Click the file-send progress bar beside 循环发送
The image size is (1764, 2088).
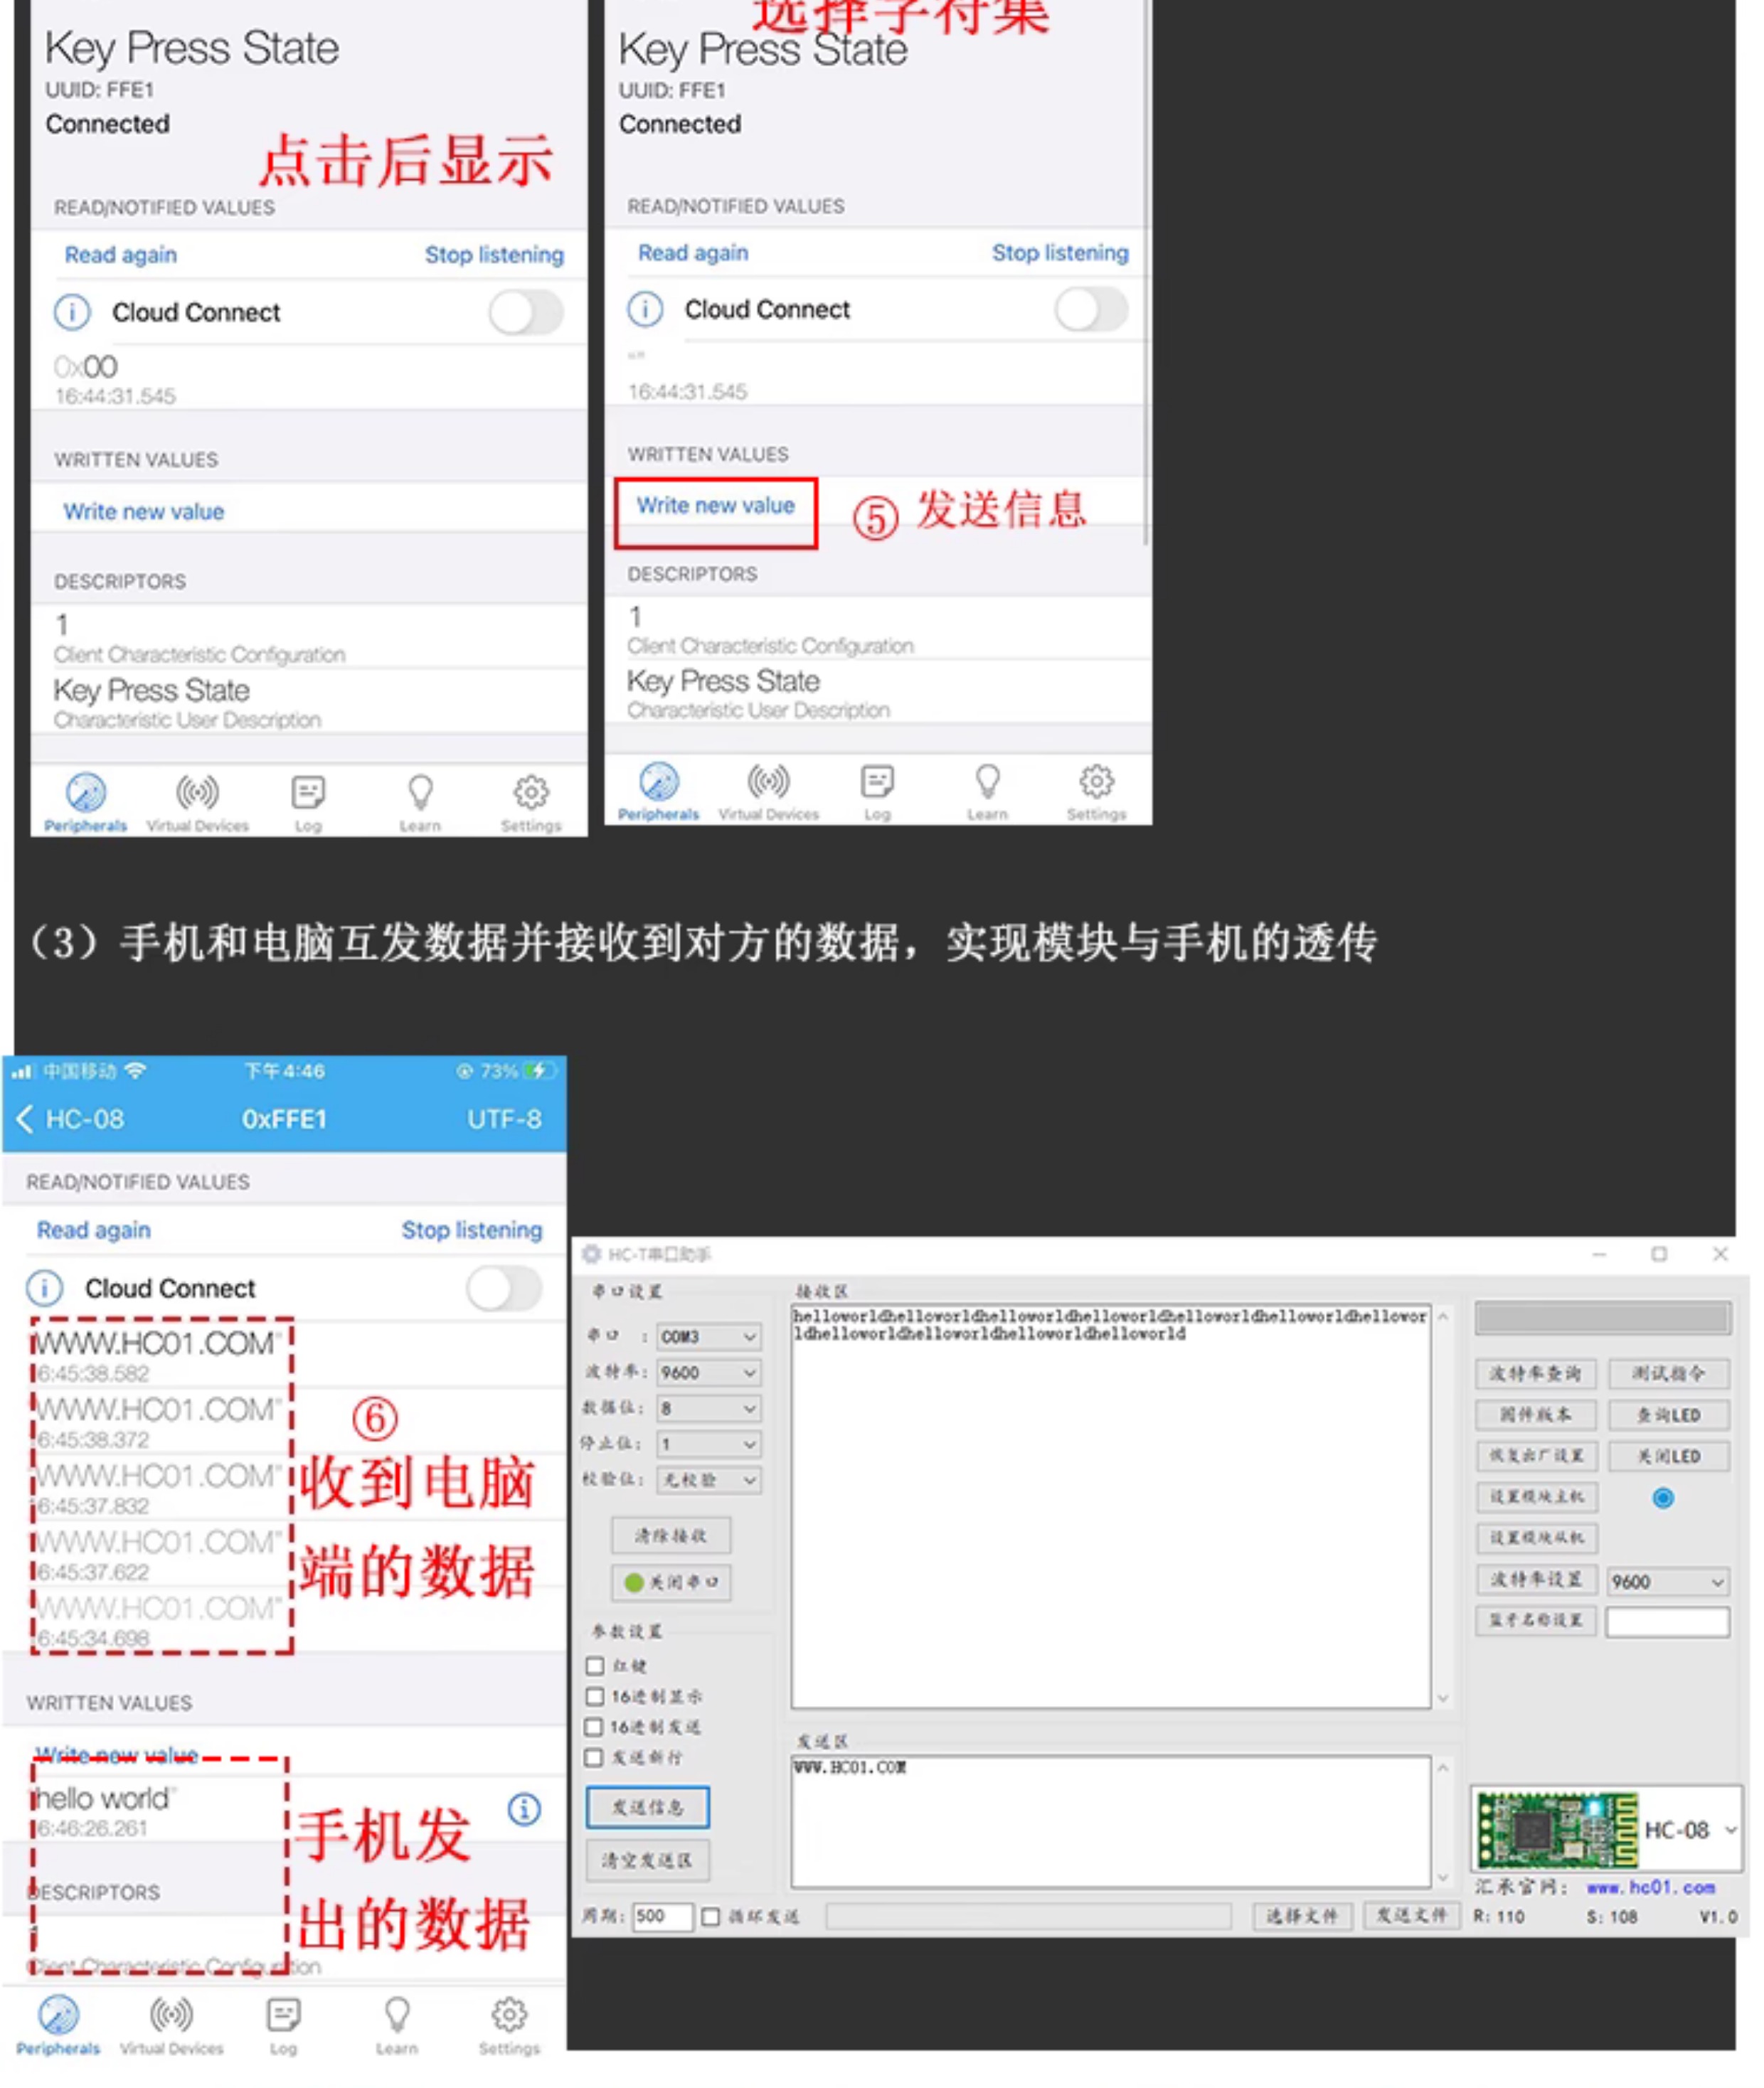coord(1029,1916)
